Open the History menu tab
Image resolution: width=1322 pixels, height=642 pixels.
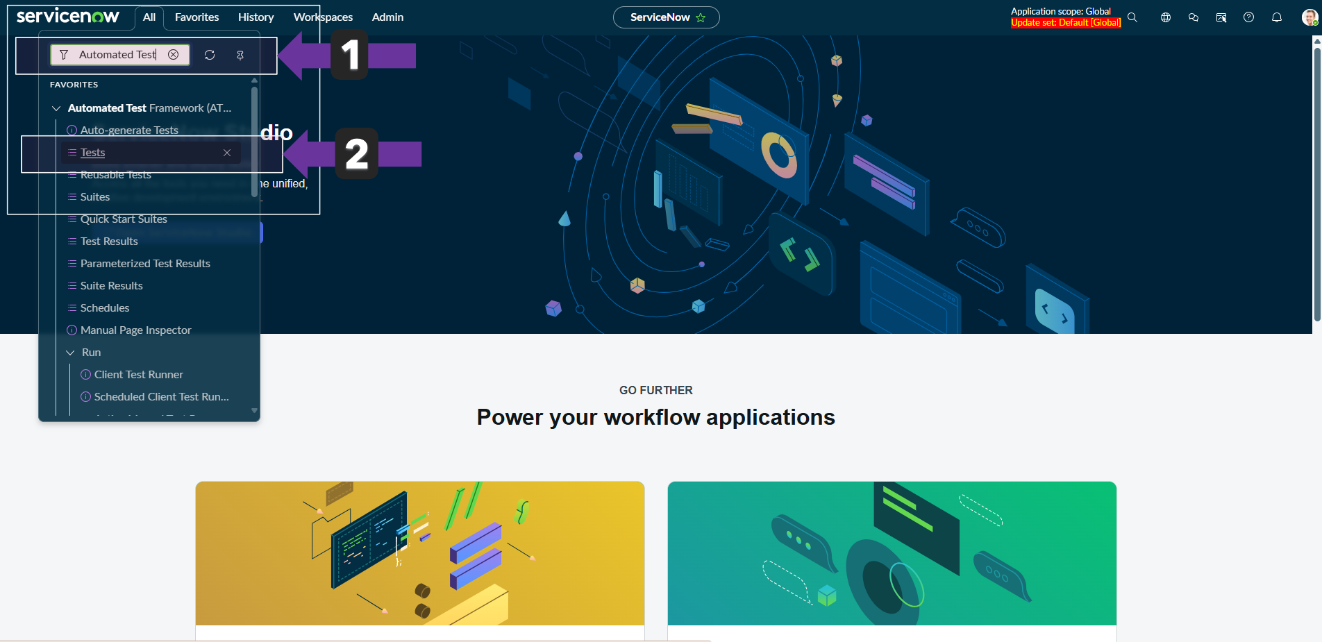pyautogui.click(x=256, y=17)
